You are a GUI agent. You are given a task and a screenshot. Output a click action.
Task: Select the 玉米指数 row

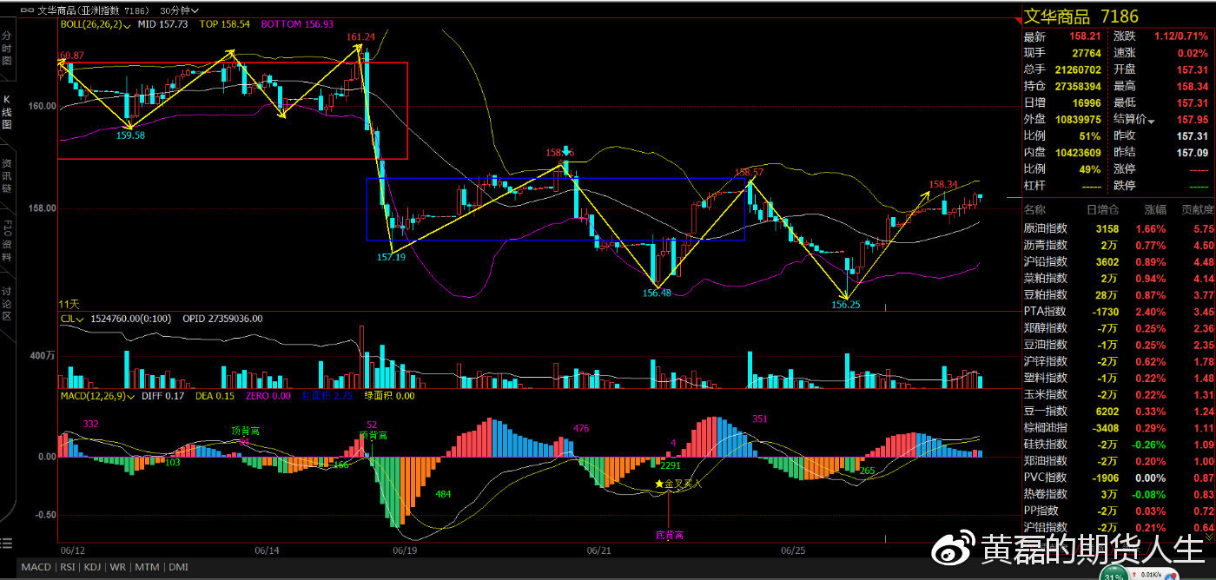pyautogui.click(x=1119, y=394)
